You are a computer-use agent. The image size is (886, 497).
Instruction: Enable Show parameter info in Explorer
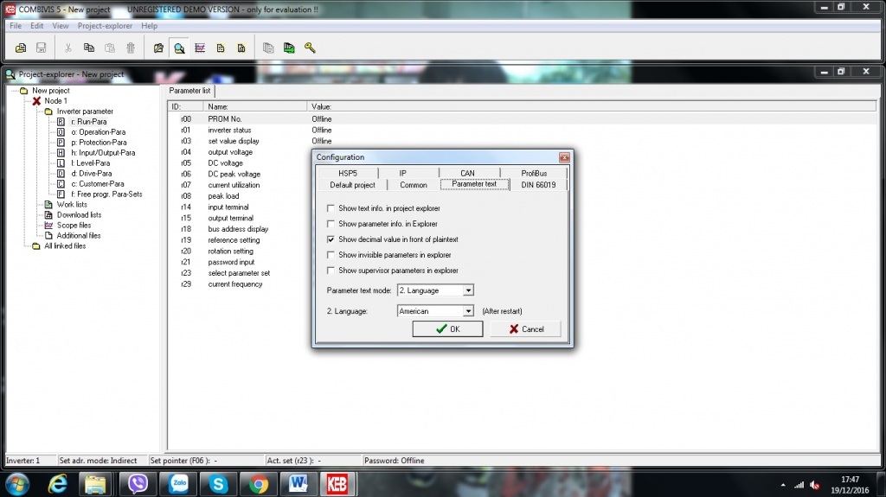pyautogui.click(x=331, y=224)
